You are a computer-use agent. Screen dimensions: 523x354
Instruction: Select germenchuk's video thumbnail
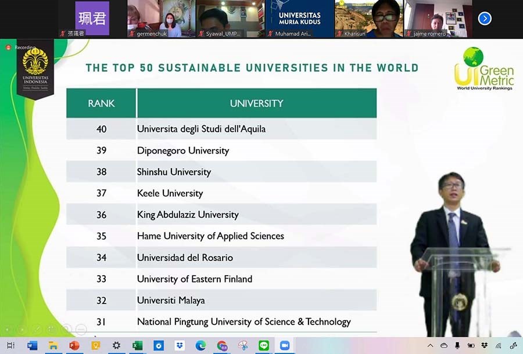tap(161, 19)
